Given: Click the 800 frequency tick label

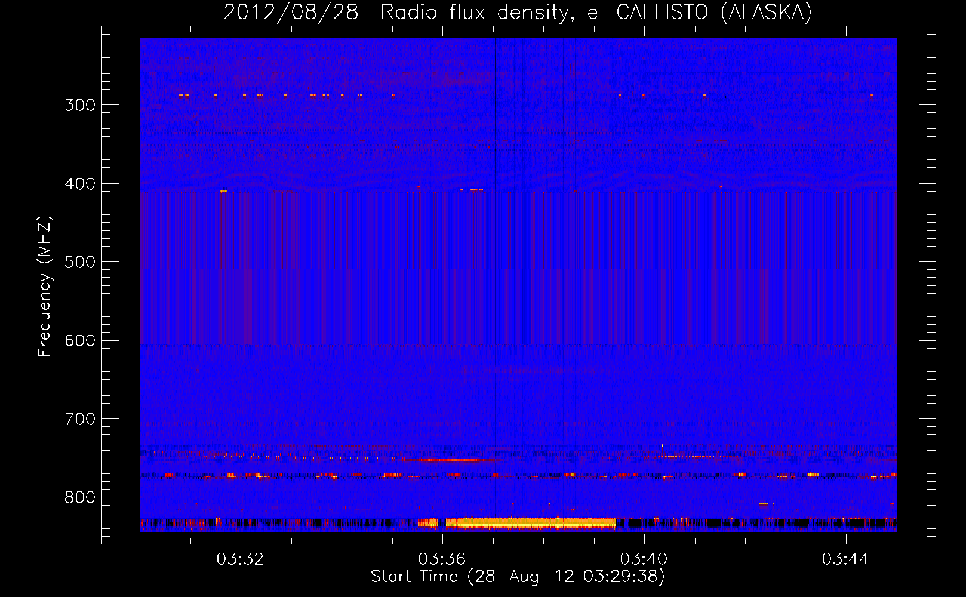Looking at the screenshot, I should click(79, 498).
